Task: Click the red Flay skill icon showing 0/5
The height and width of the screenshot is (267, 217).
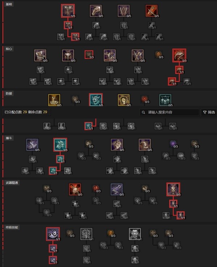Action: click(152, 11)
